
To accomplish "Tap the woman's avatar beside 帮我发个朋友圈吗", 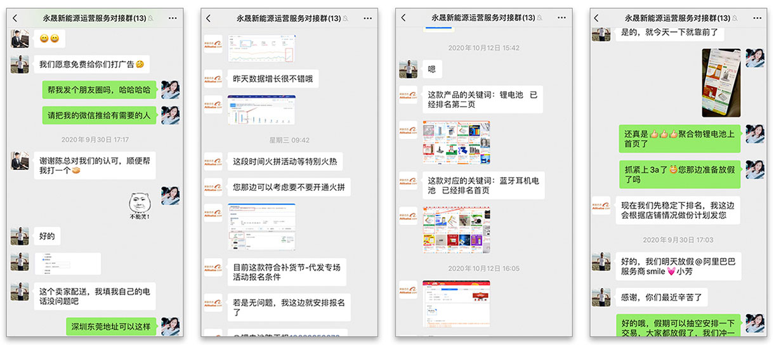I will 170,90.
